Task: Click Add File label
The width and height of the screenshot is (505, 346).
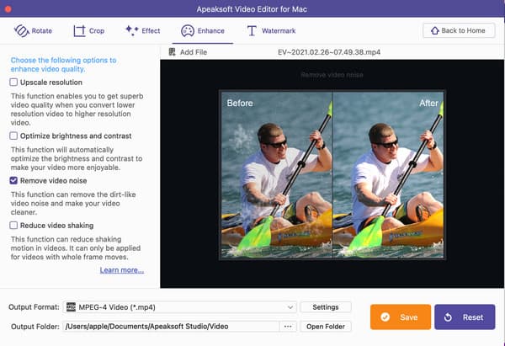Action: 194,52
